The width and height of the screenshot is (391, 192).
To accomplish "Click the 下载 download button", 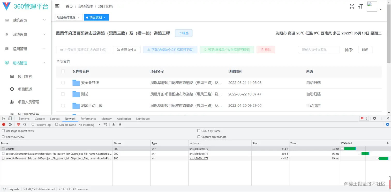I will [x=170, y=50].
